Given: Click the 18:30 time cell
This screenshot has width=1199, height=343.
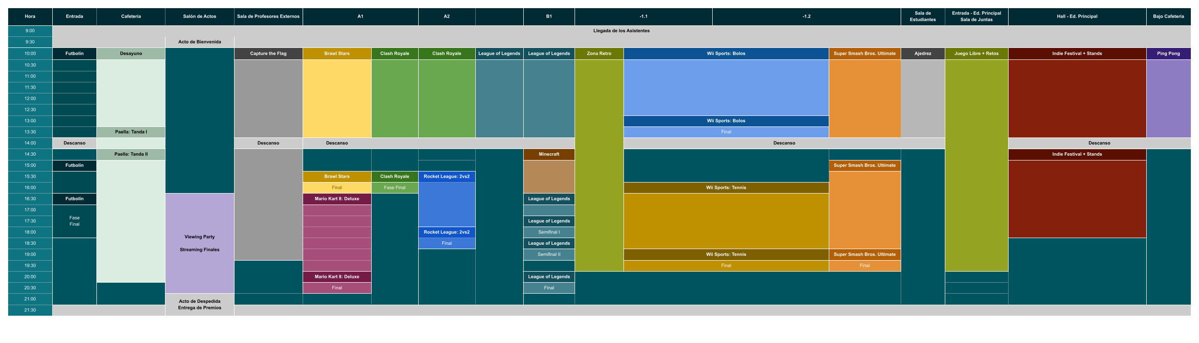Looking at the screenshot, I should click(x=30, y=243).
